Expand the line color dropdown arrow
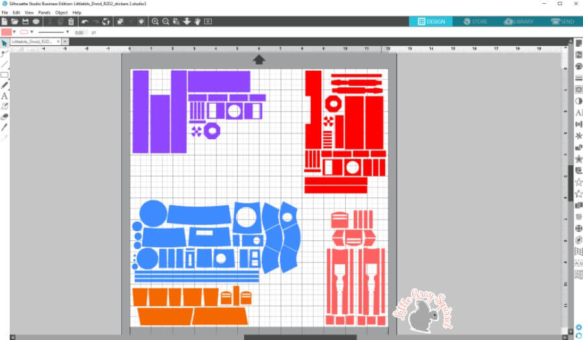This screenshot has width=583, height=340. coord(31,32)
